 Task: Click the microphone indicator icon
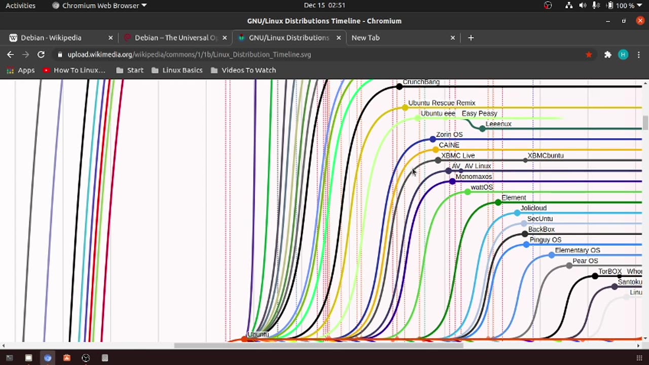[x=595, y=6]
